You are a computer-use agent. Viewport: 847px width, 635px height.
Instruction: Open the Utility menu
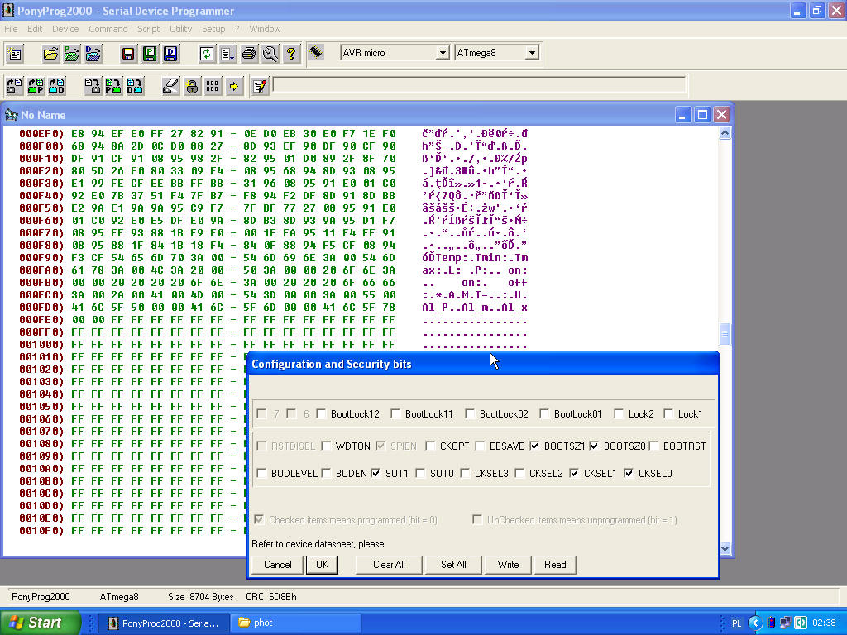180,29
